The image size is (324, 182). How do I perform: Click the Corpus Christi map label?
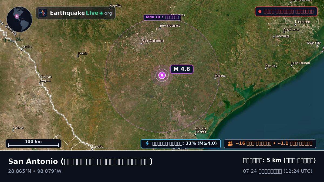point(201,130)
